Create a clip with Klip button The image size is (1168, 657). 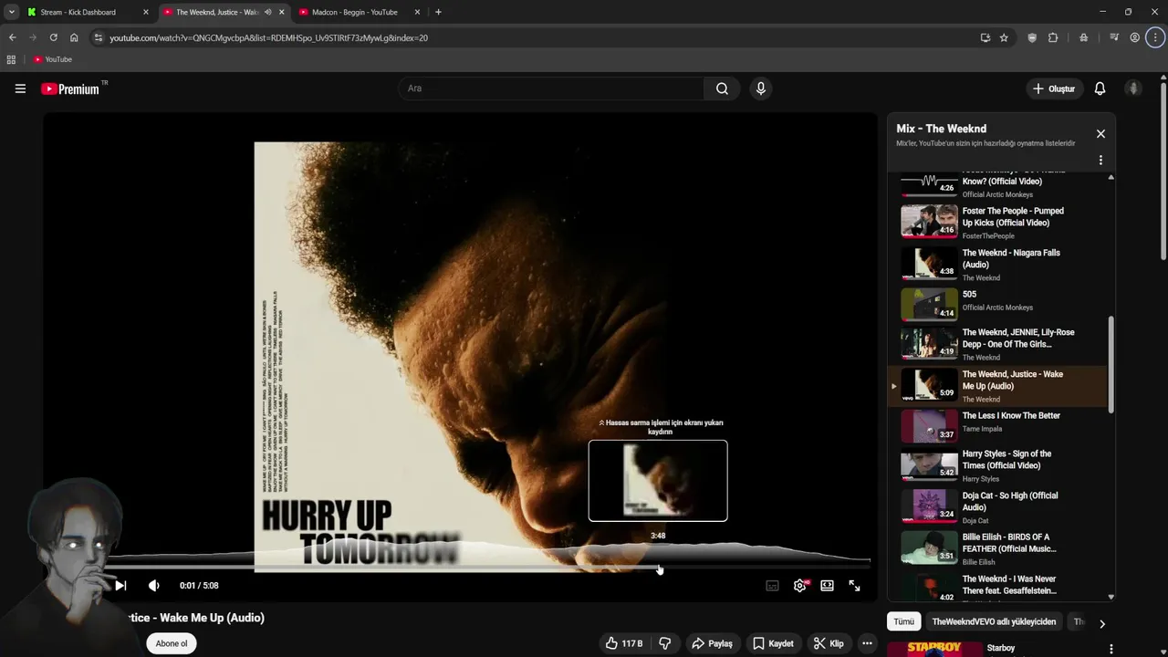[x=829, y=643]
